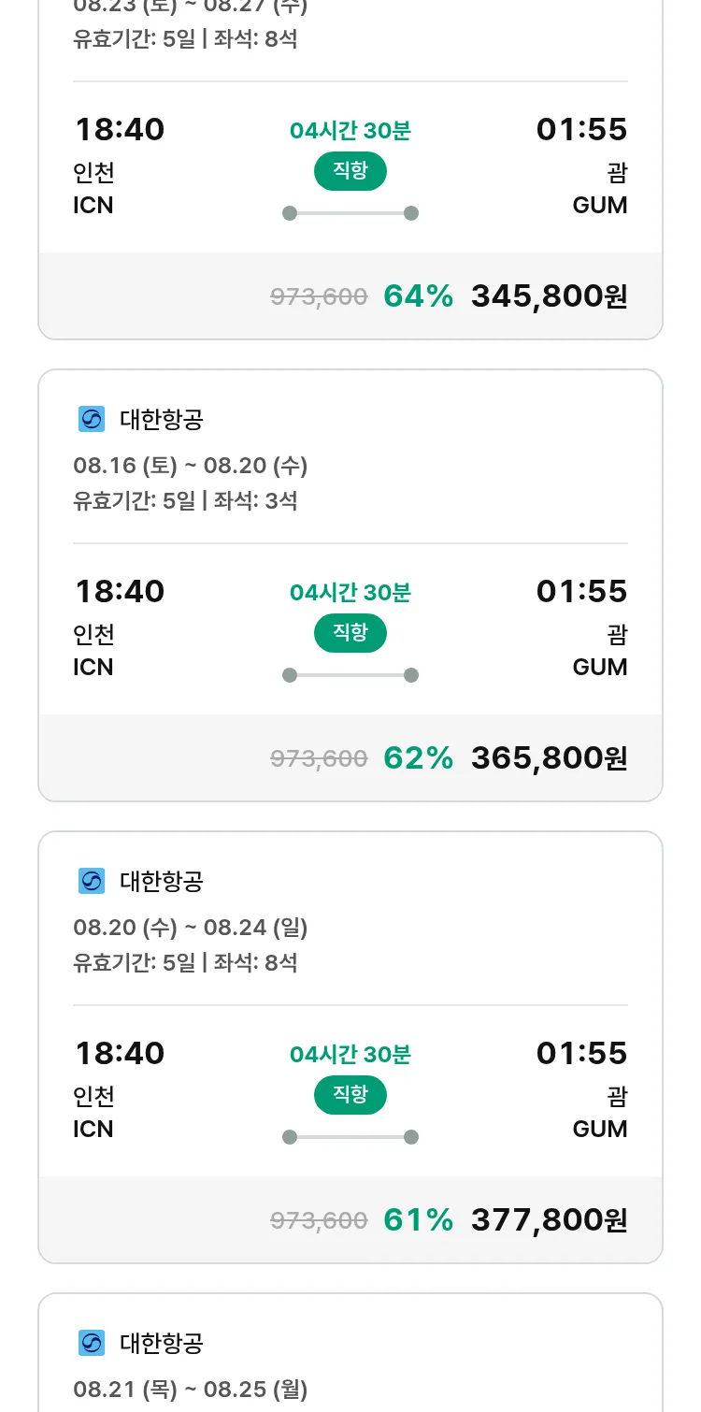This screenshot has height=1412, width=701.
Task: Open the 08.20 (수) ~ 08.24 (일) itinerary
Action: tap(191, 928)
